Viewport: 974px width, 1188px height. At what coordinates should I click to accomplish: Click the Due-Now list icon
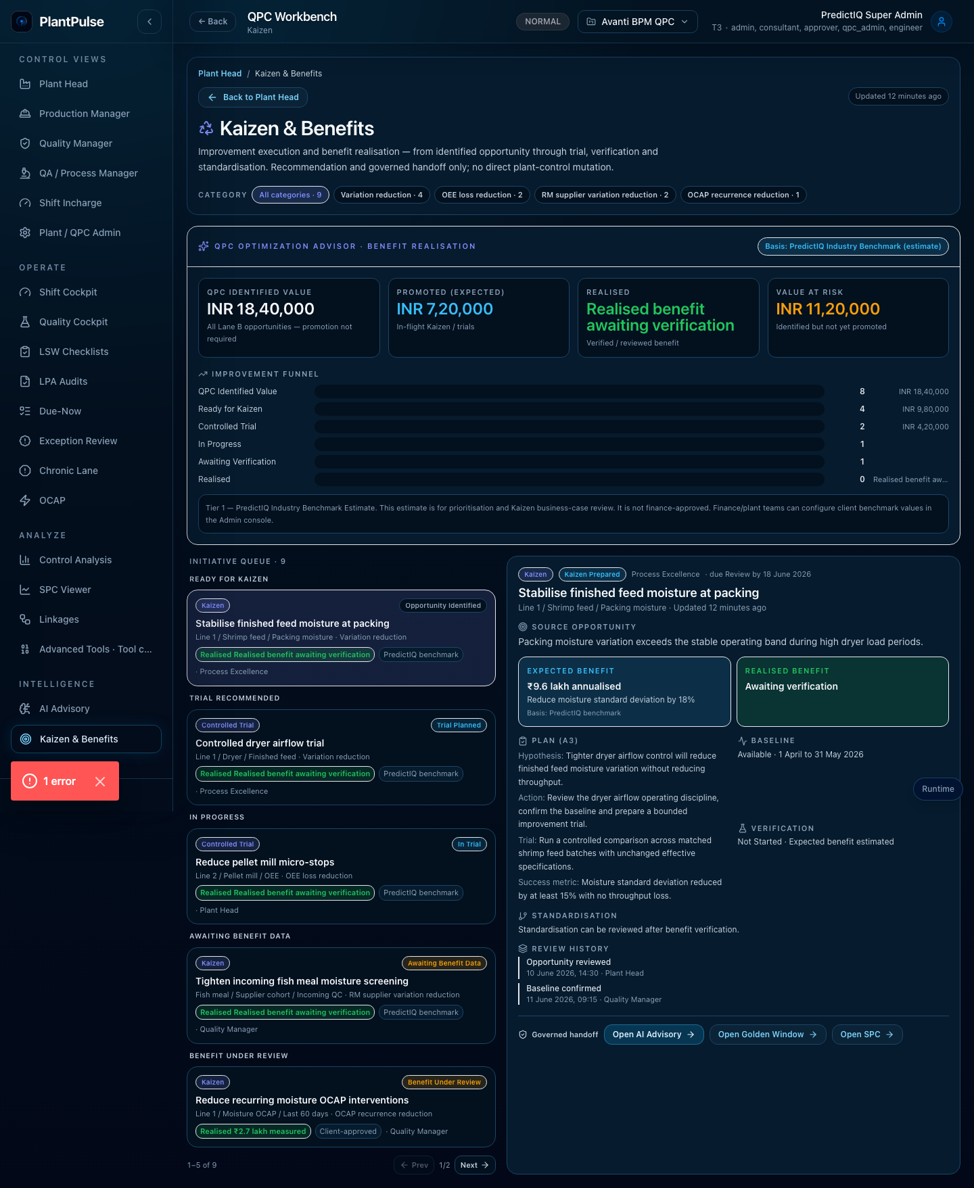point(25,411)
